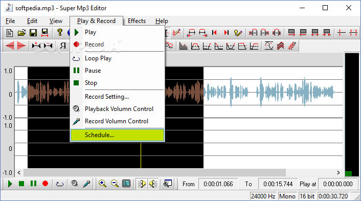Click the key-and-pencil toolbar icon
The width and height of the screenshot is (361, 201).
[238, 33]
